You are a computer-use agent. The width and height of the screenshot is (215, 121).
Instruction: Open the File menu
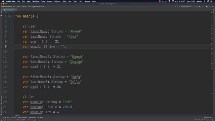pos(19,1)
